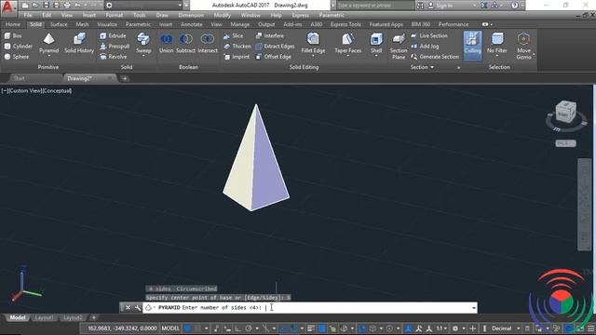Click Generate Section
Viewport: 596px width, 335px height.
pyautogui.click(x=435, y=57)
